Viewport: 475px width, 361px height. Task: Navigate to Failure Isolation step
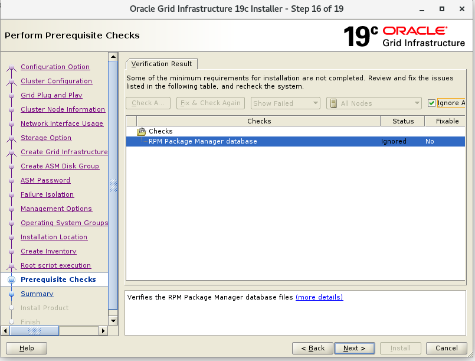47,194
